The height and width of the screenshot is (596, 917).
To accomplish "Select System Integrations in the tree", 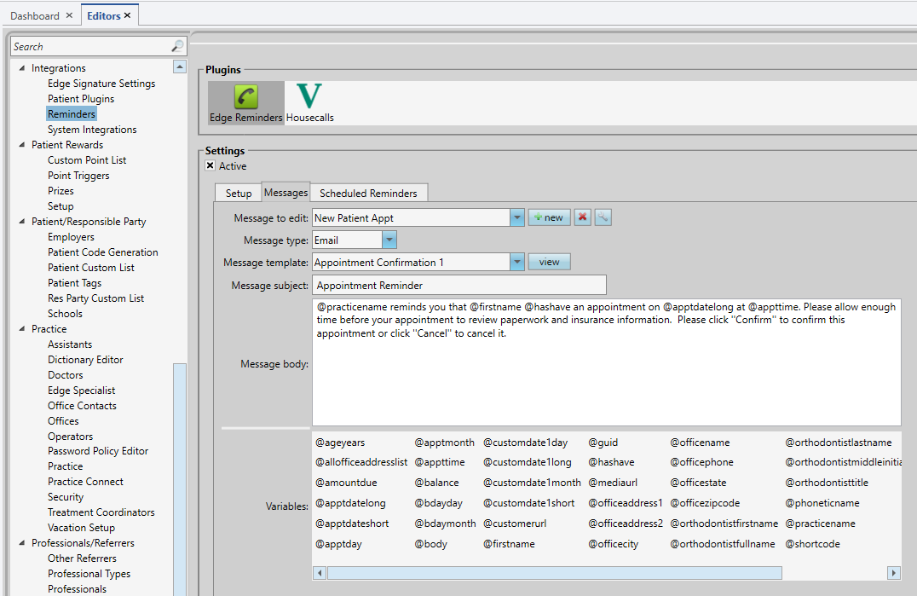I will click(92, 130).
